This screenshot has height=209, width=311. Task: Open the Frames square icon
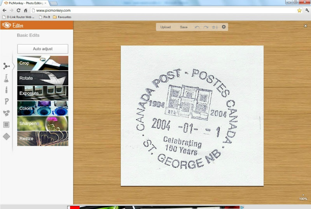pyautogui.click(x=6, y=125)
